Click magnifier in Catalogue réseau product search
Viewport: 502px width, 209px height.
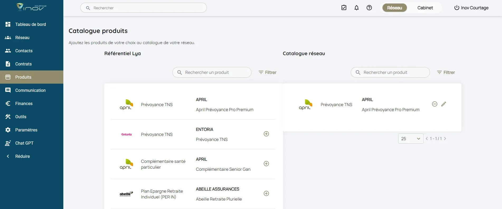(358, 72)
